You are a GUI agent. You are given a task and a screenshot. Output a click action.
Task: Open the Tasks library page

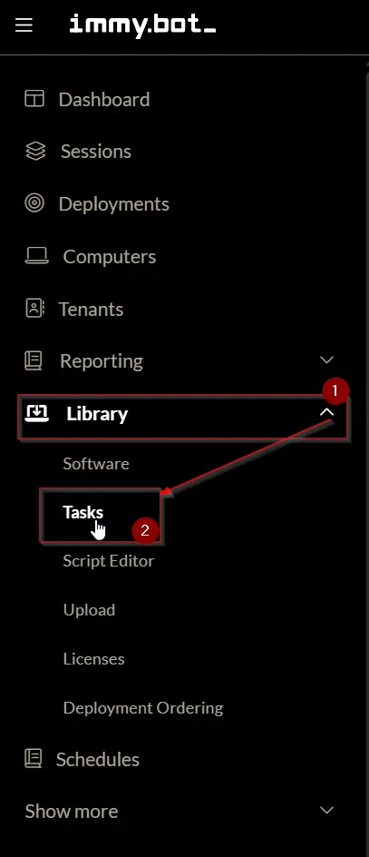pos(83,512)
